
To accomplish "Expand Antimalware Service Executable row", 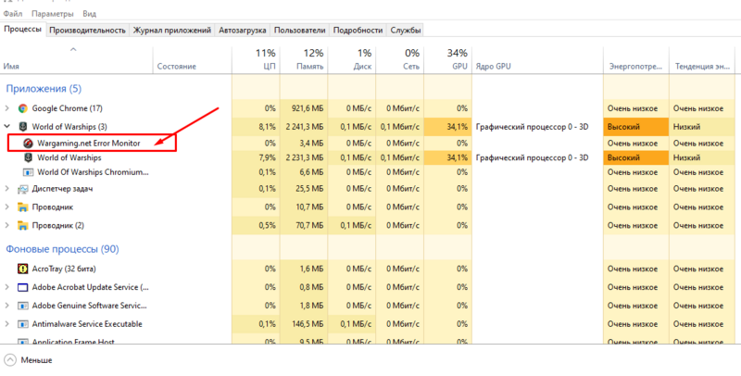I will tap(6, 324).
